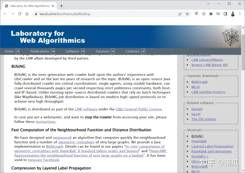Click the scrollbar up arrow
245x173 pixels.
[243, 27]
